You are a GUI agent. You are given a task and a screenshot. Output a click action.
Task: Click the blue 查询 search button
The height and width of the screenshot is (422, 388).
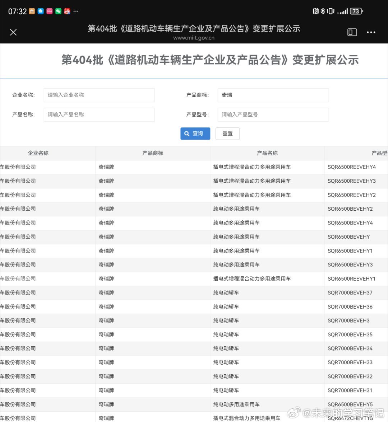pos(195,133)
